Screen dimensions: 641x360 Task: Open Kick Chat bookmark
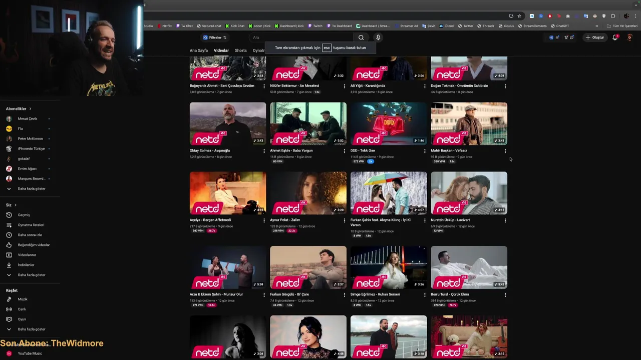(x=235, y=26)
